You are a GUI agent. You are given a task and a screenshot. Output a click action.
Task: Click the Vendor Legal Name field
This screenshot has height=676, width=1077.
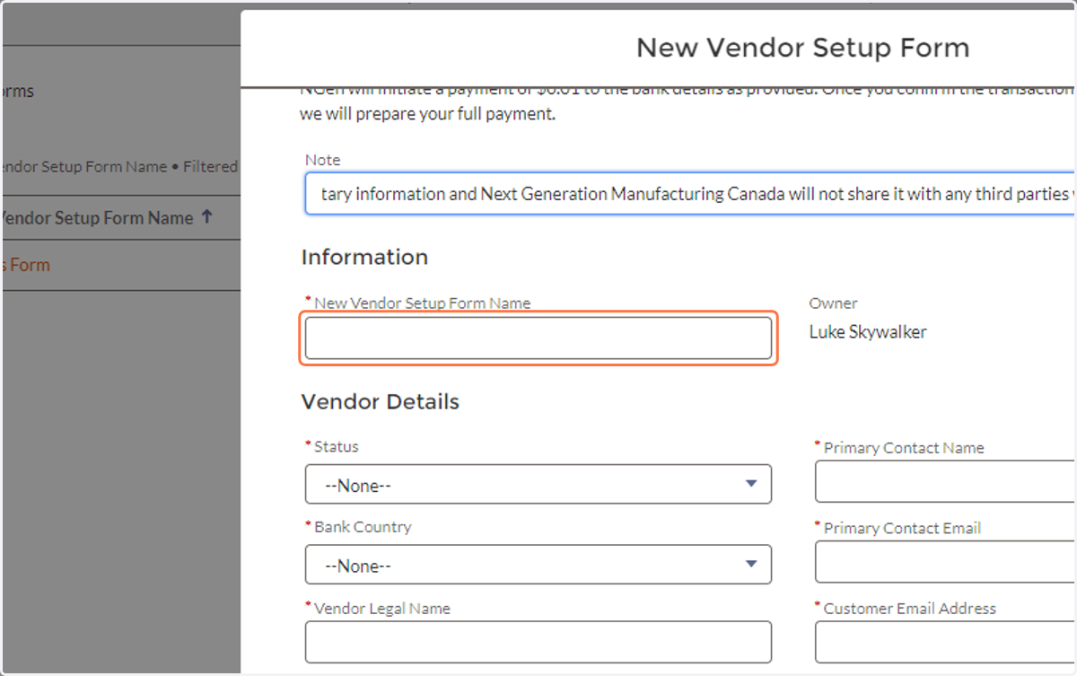click(538, 642)
